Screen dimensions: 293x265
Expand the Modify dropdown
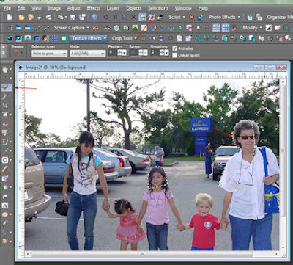pos(261,28)
